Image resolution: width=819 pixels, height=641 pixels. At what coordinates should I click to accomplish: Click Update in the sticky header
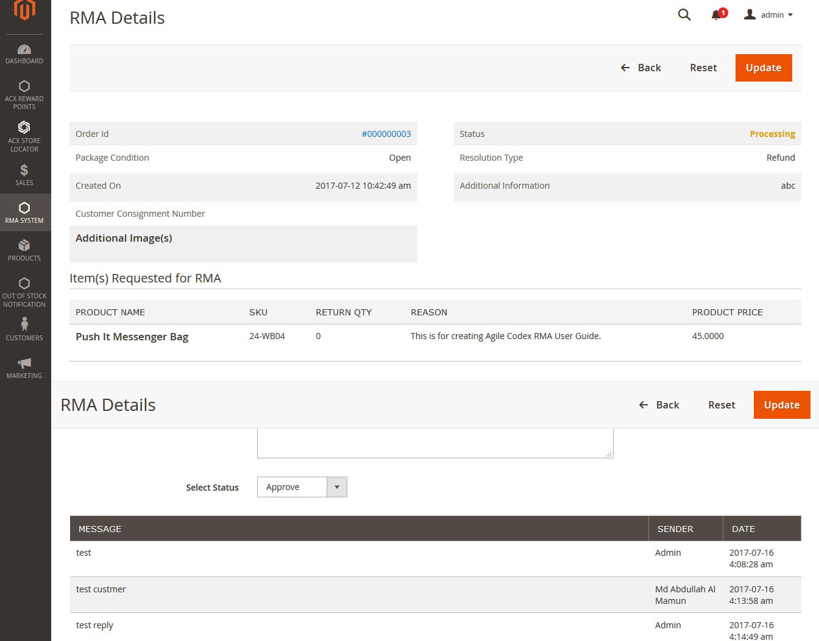781,405
